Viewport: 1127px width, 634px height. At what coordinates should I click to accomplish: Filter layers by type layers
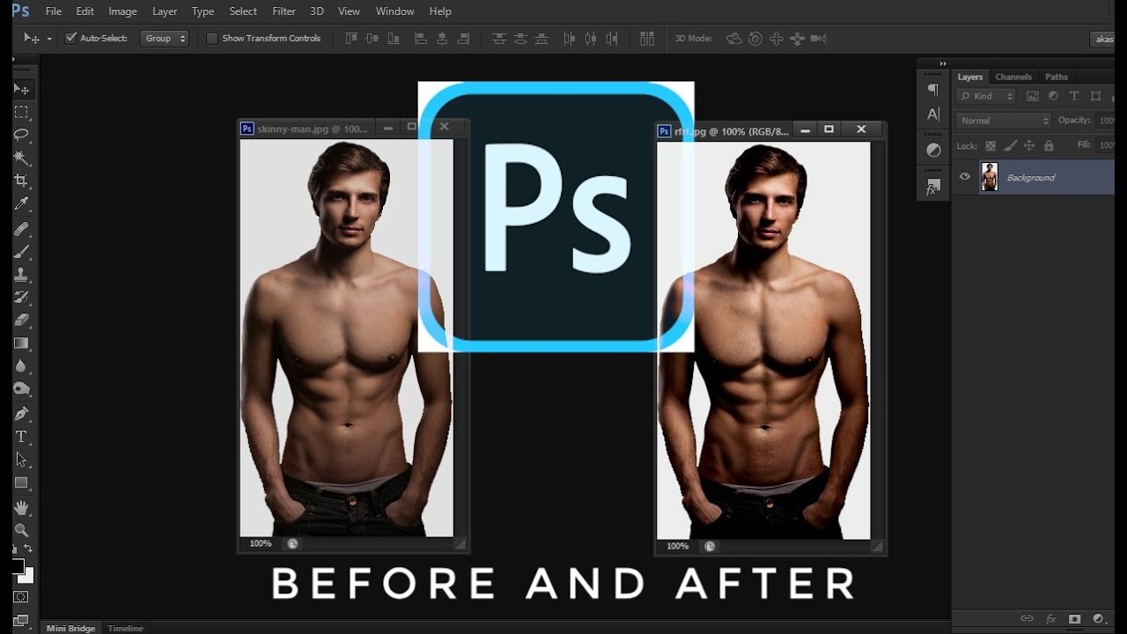[x=1074, y=96]
